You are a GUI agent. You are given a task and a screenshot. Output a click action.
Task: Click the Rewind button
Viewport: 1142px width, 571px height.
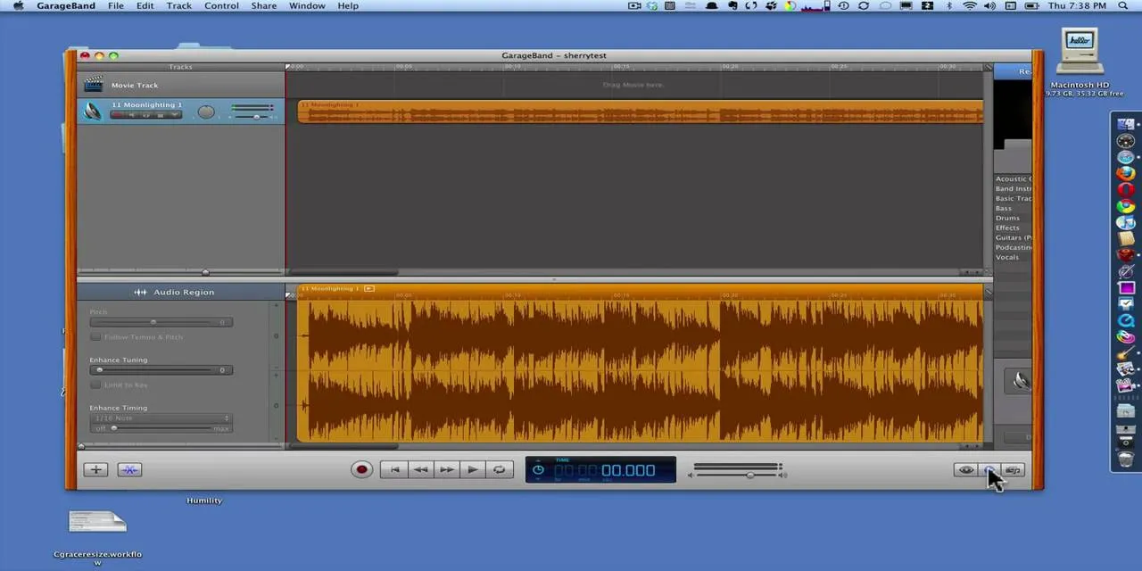(420, 469)
